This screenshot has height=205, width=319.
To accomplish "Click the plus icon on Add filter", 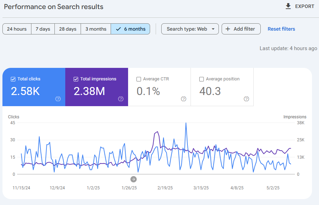I will [228, 29].
